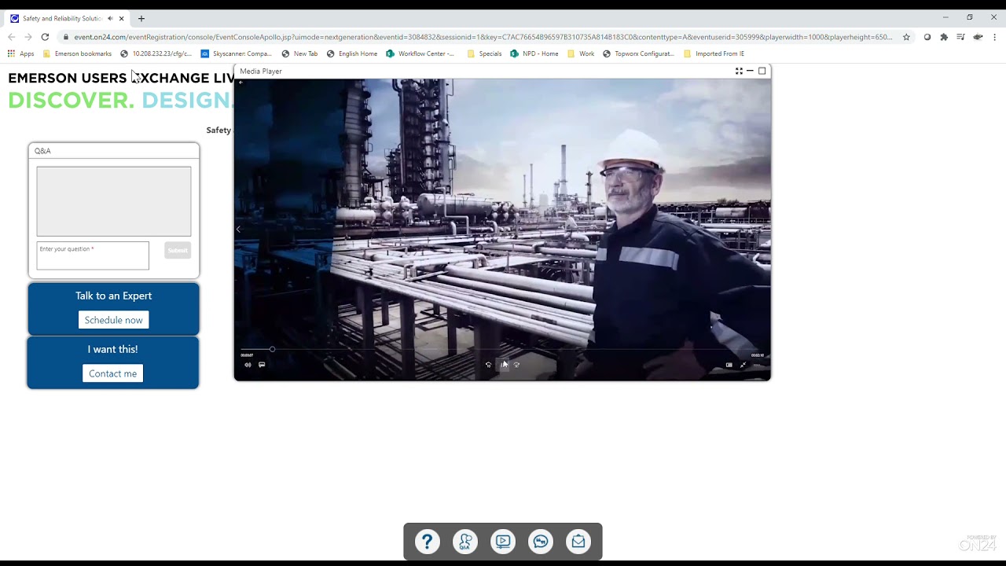Open Emerson bookmarks folder
The width and height of the screenshot is (1006, 566).
coord(77,53)
